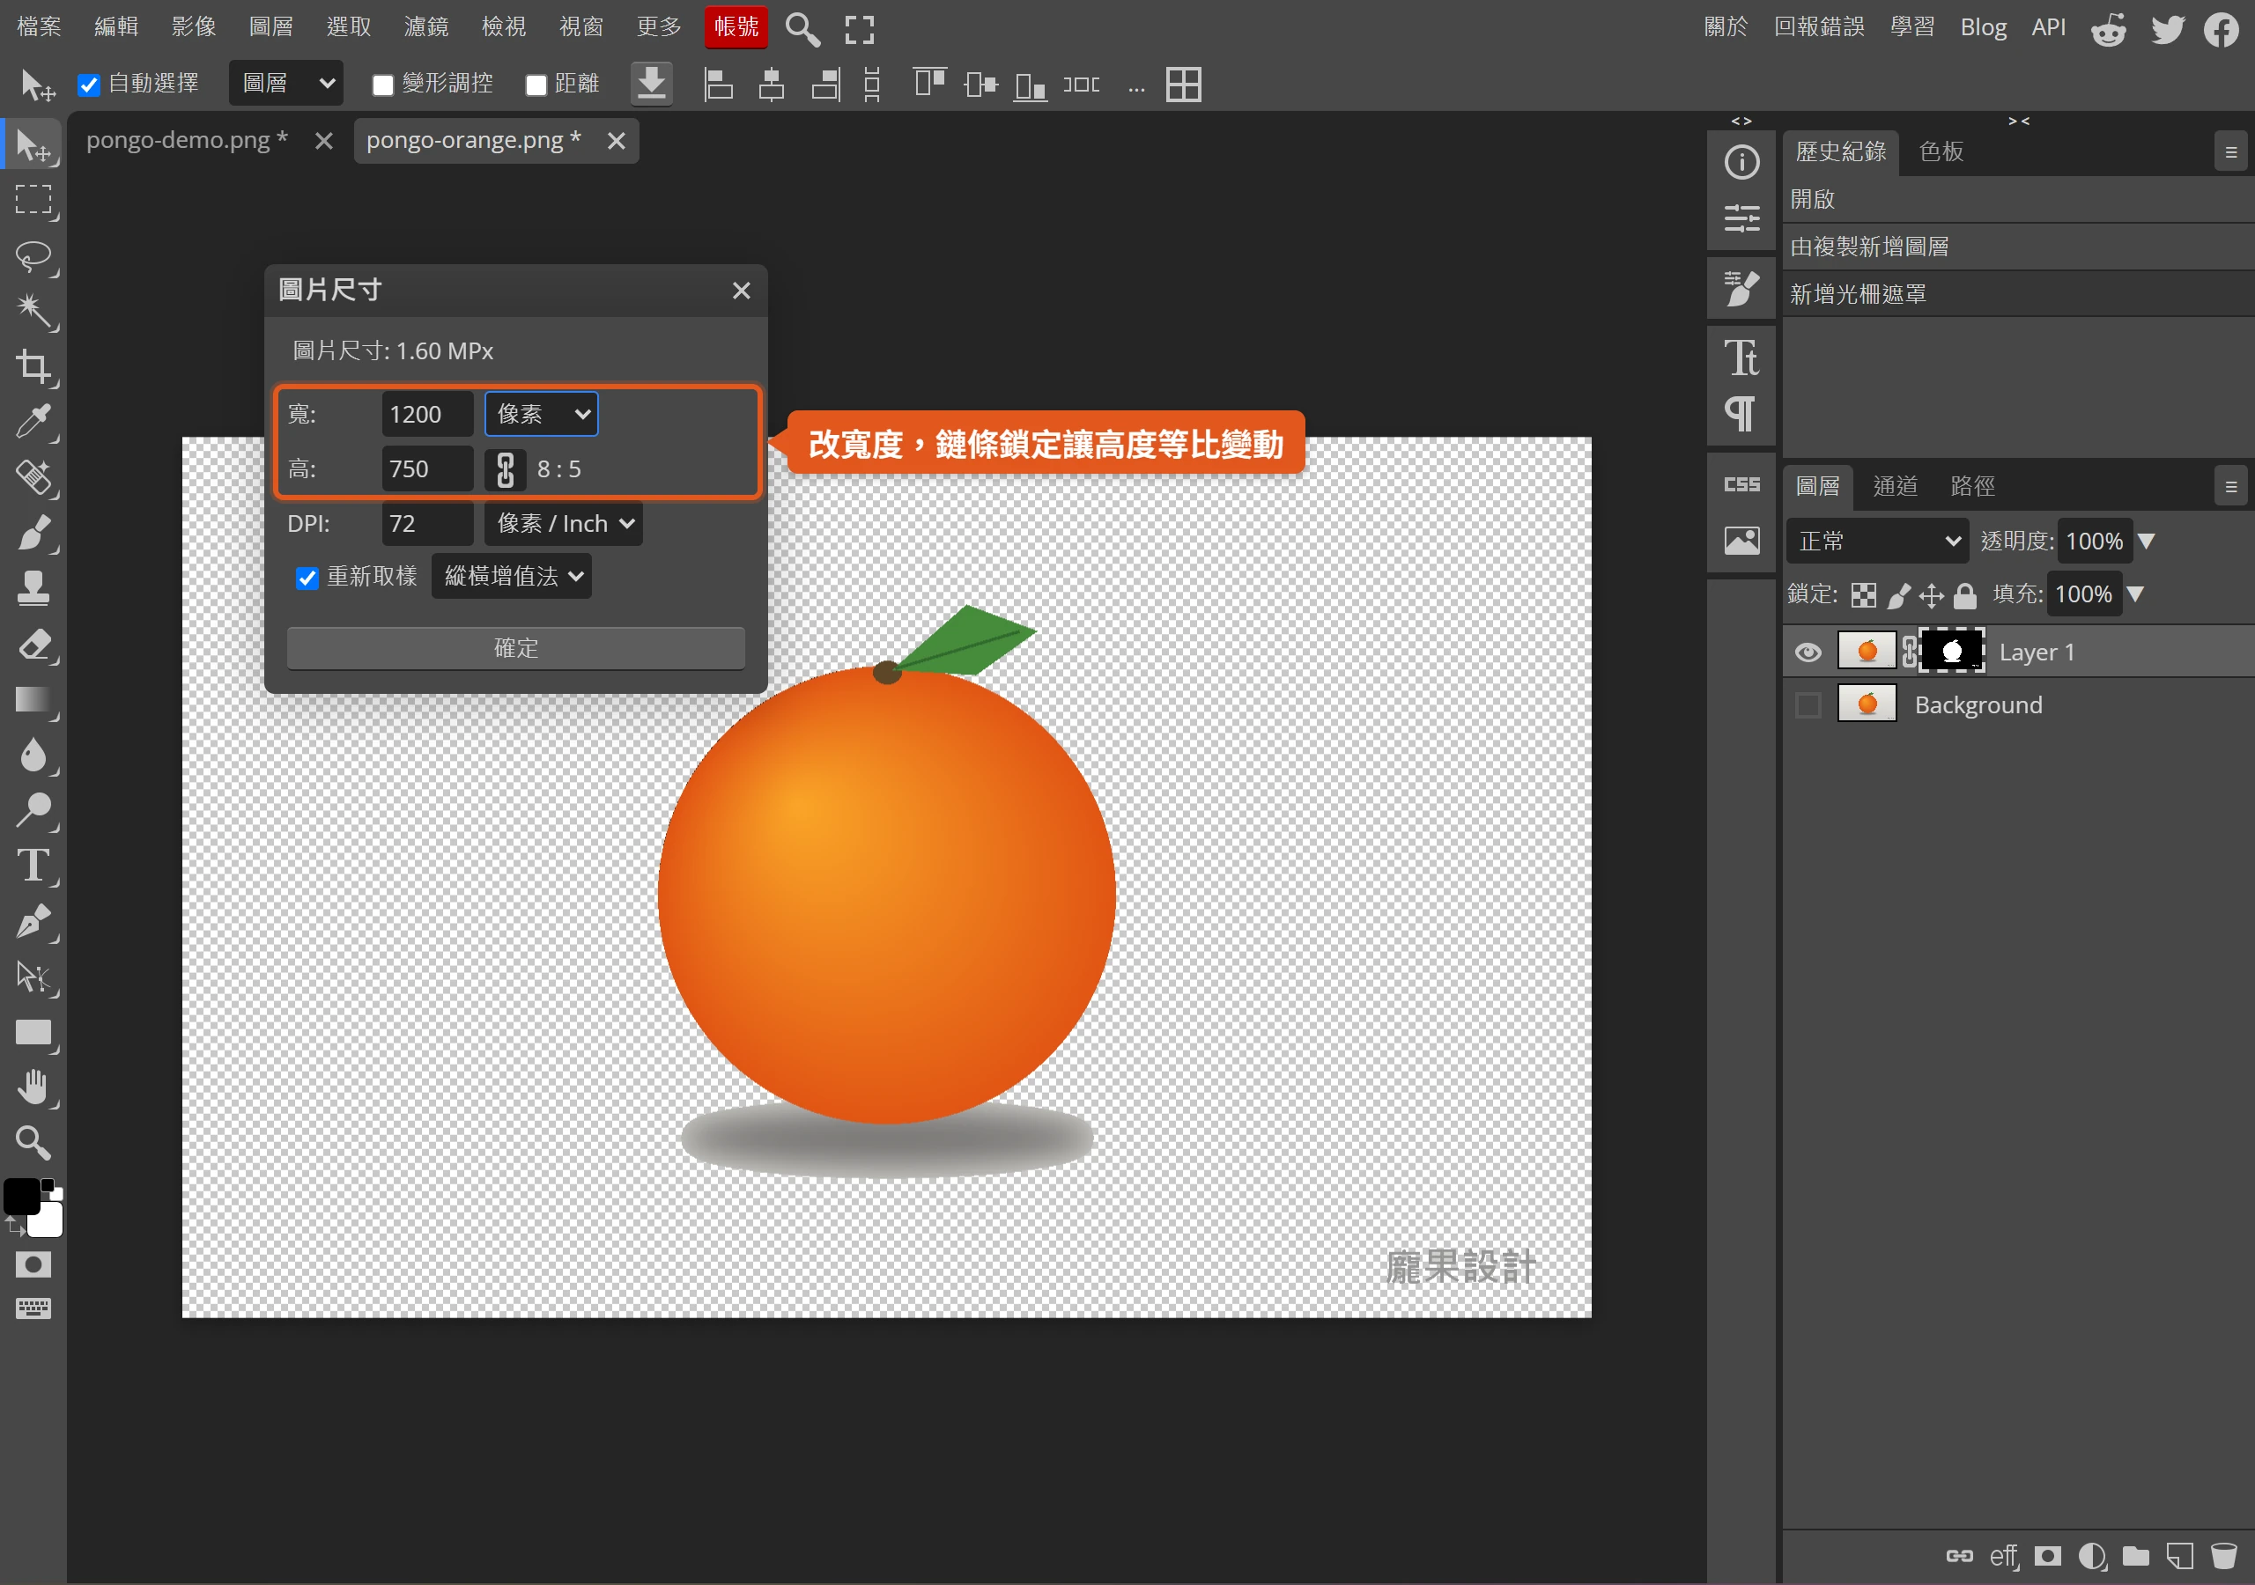Switch to pongo-demo.png tab
2255x1585 pixels.
point(187,140)
